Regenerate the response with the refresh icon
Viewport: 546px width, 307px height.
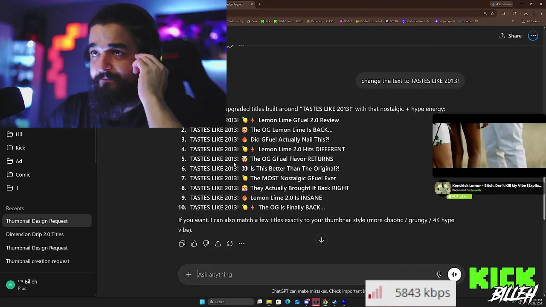[x=230, y=243]
